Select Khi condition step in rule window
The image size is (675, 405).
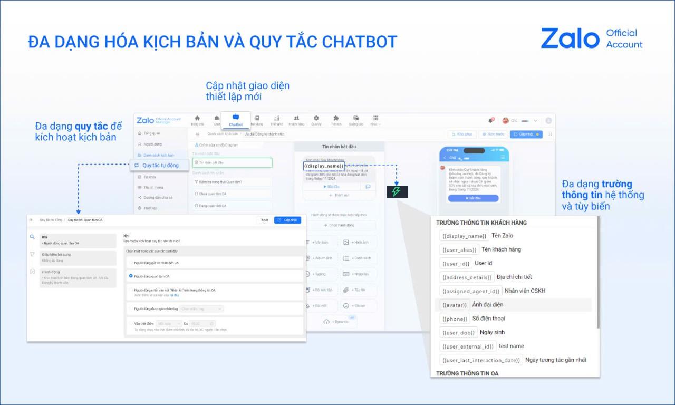pyautogui.click(x=78, y=240)
